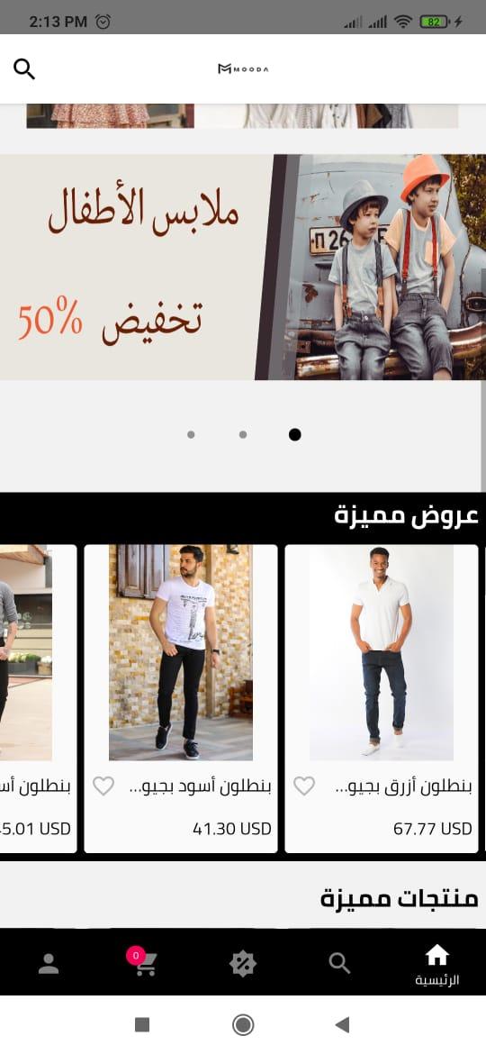The image size is (486, 1054).
Task: Tap the search magnifier in top header
Action: point(24,68)
